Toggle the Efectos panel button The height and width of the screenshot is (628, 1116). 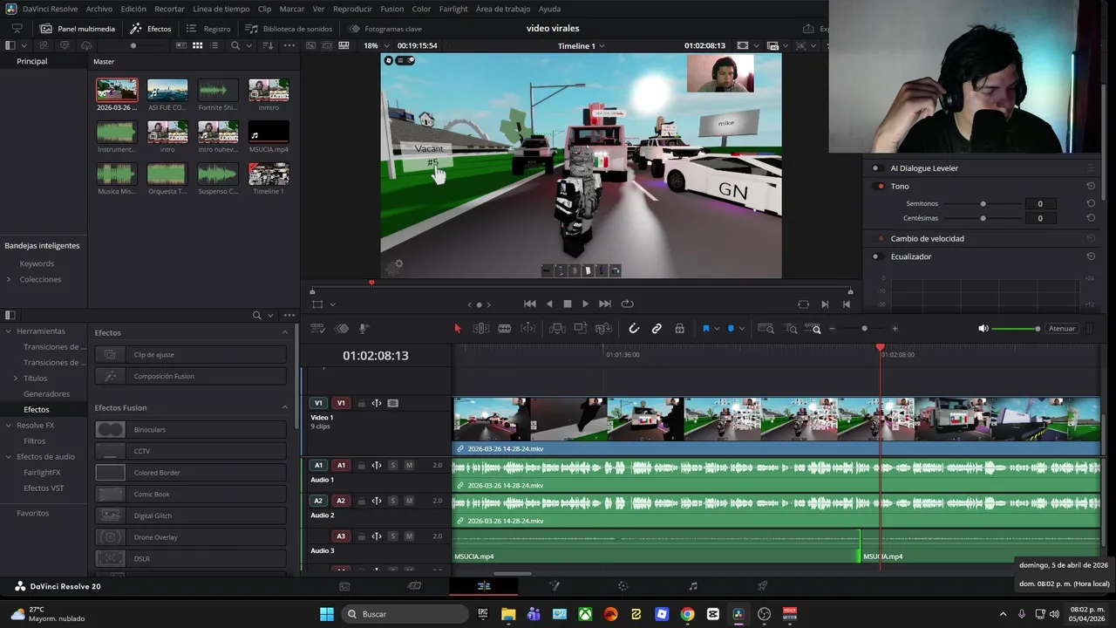coord(151,29)
